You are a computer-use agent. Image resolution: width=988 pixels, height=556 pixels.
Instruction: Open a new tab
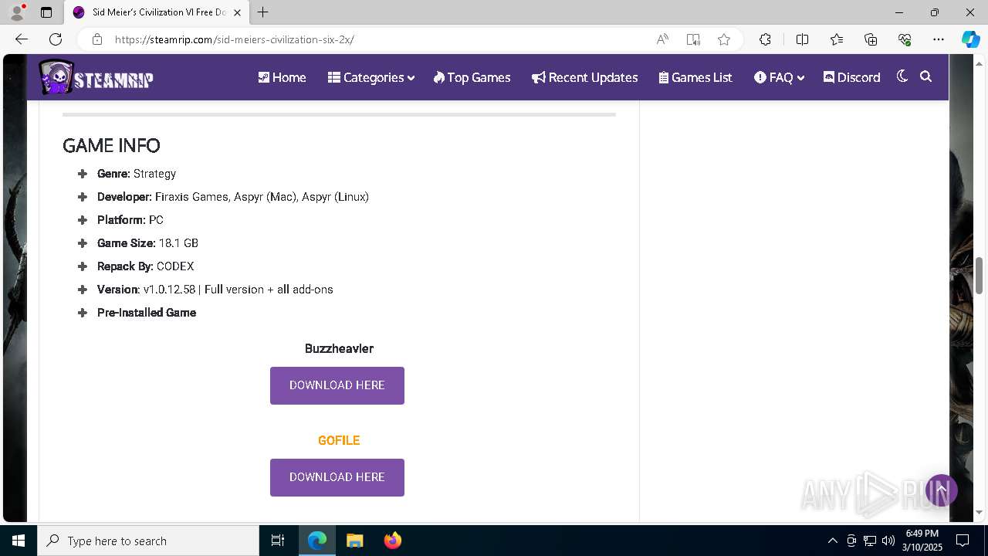click(x=263, y=12)
